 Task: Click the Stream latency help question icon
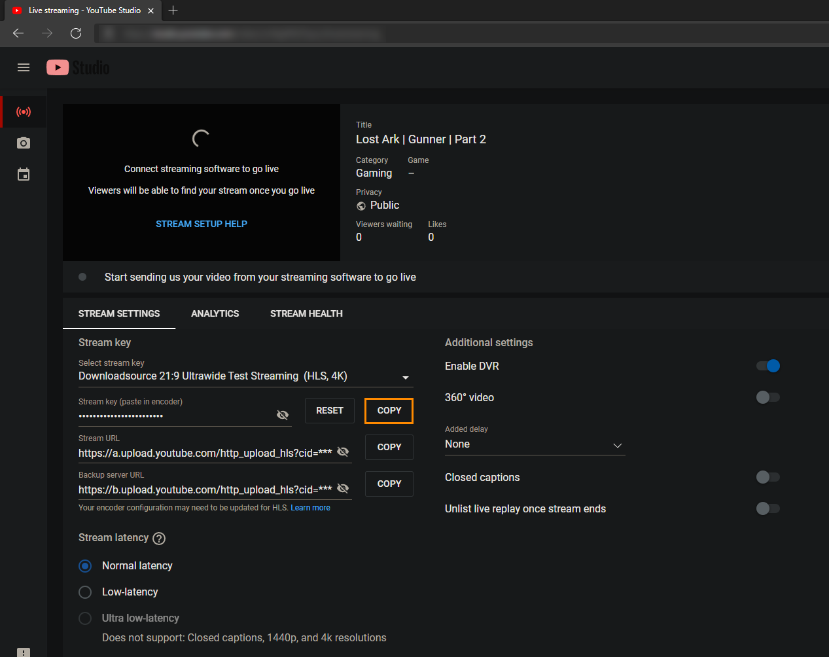tap(159, 539)
